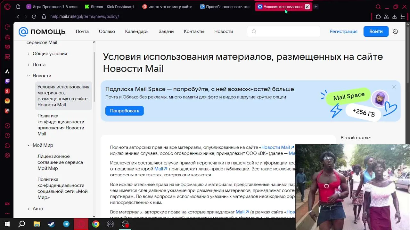Screen dimensions: 410x230
Task: Open Политика конфиденциальности приложения Новости Mail
Action: pyautogui.click(x=61, y=125)
